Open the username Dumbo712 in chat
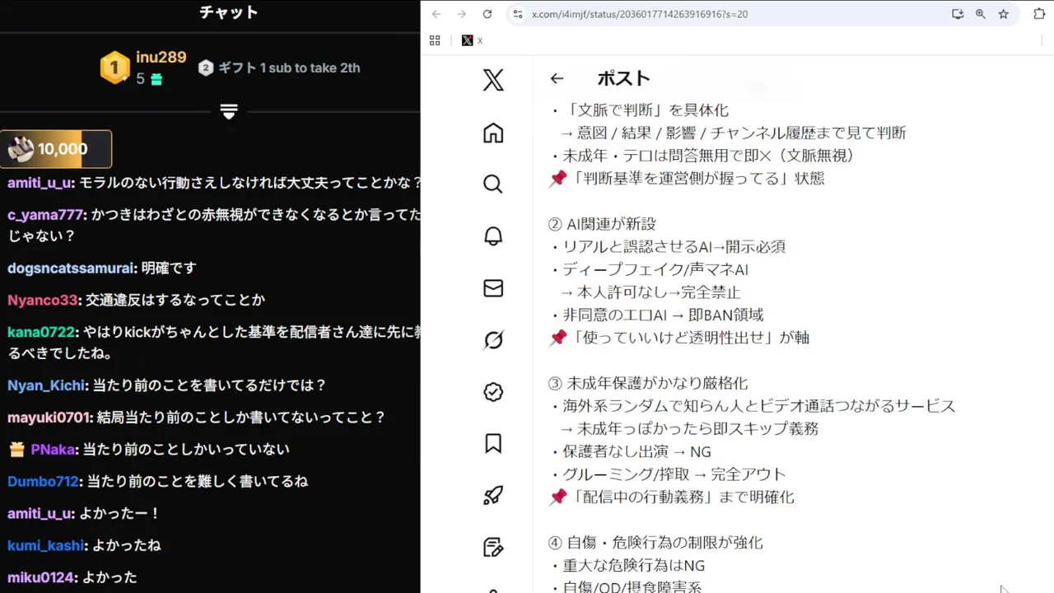Screen dimensions: 1054x593 tap(43, 482)
